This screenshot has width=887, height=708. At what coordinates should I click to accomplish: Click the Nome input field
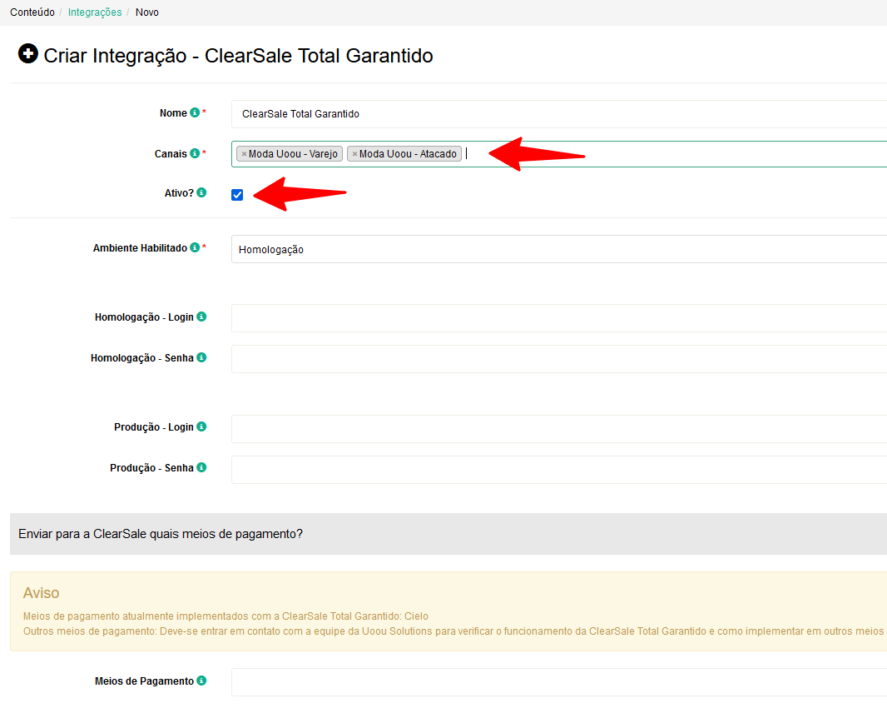coord(559,114)
